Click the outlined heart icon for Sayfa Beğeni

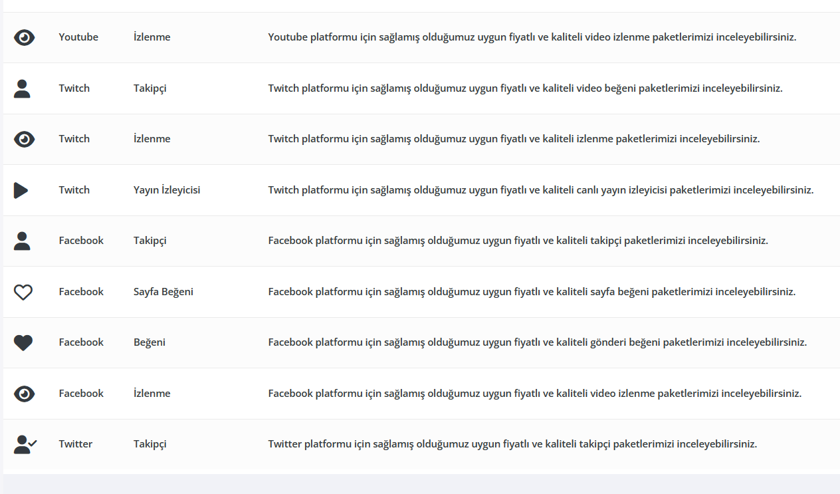23,292
